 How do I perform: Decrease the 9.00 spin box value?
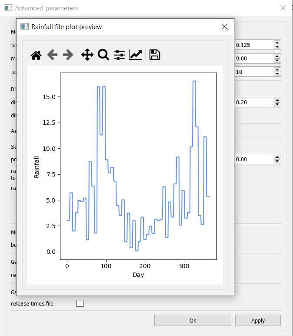tap(277, 60)
